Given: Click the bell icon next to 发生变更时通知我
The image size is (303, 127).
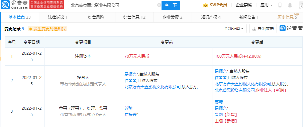Looking at the screenshot, I should (x=31, y=29).
